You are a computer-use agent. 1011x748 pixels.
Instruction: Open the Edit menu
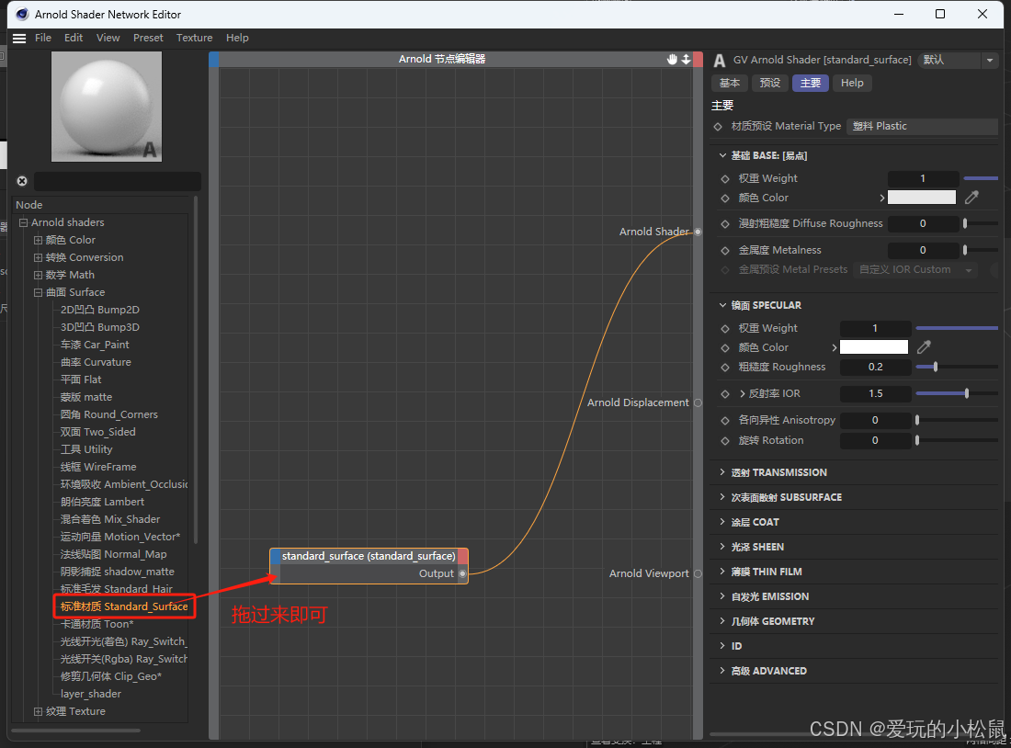[74, 38]
